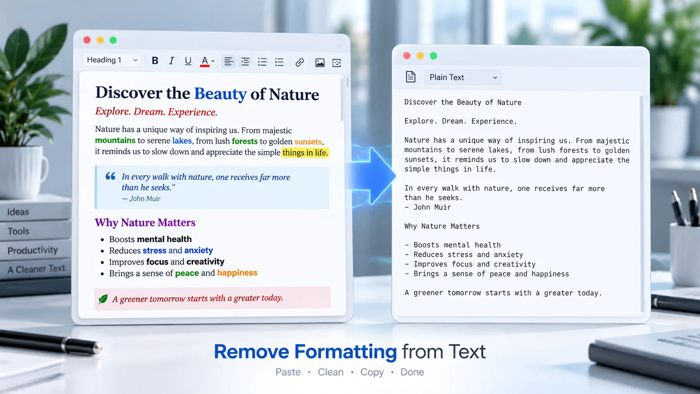Viewport: 700px width, 394px height.
Task: Select the center align icon
Action: click(245, 62)
